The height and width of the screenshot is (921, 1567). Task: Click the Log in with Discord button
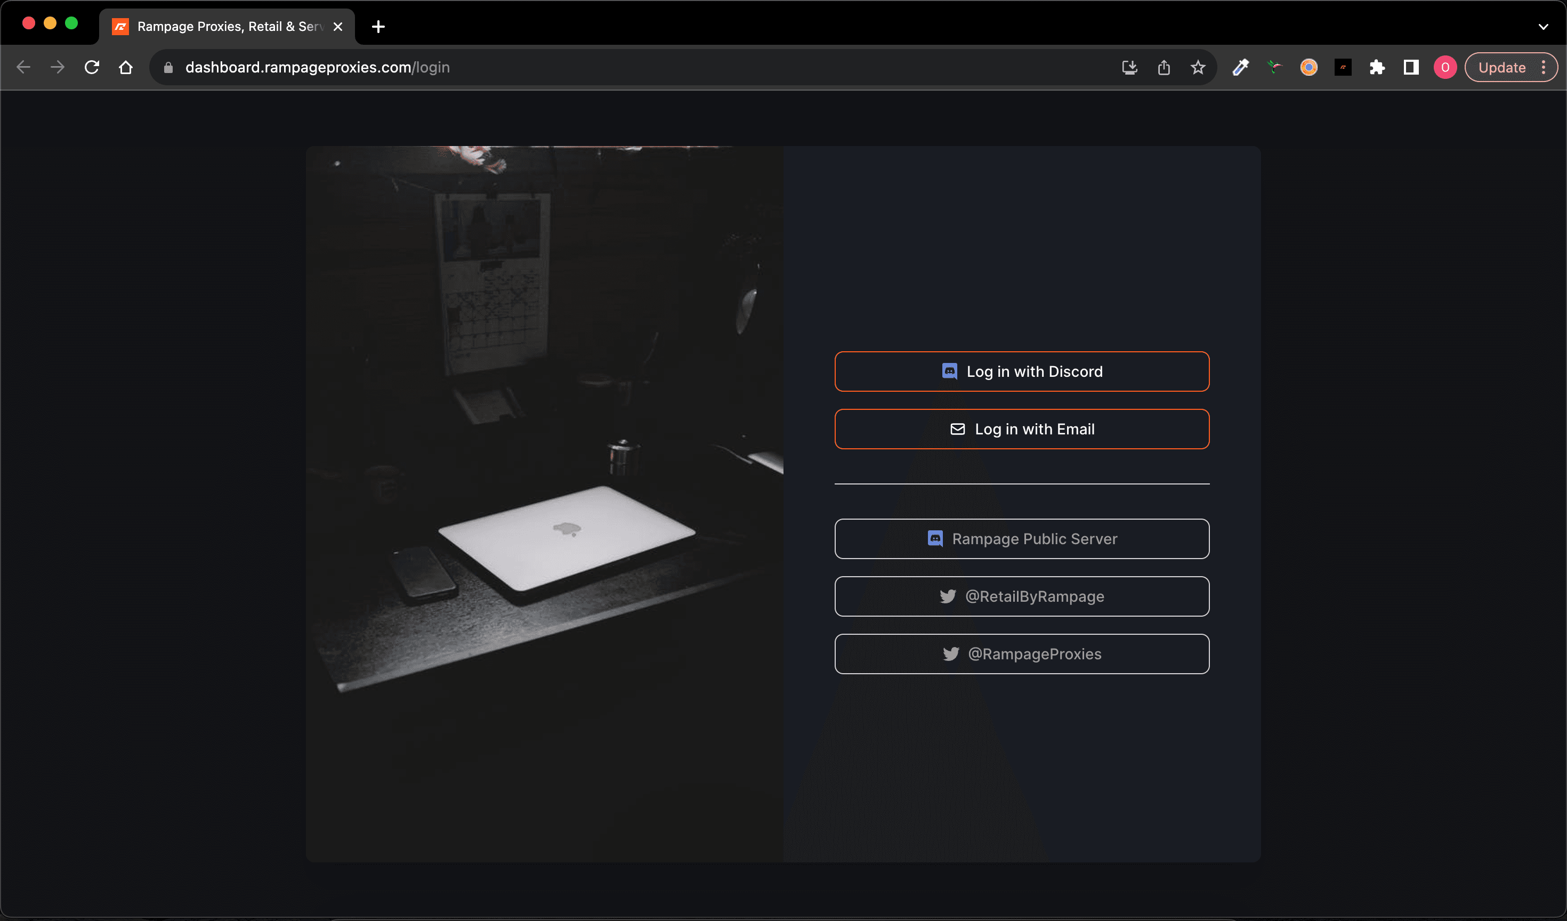1021,370
